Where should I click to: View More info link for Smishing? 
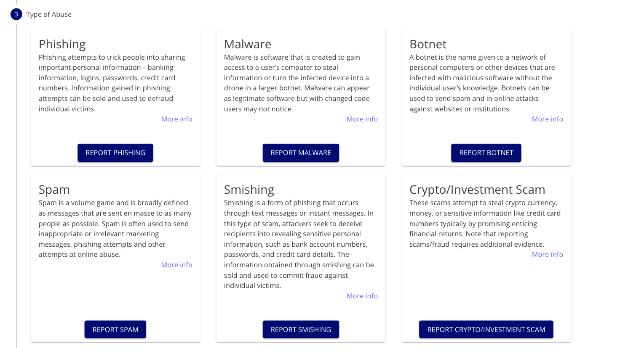pos(362,296)
